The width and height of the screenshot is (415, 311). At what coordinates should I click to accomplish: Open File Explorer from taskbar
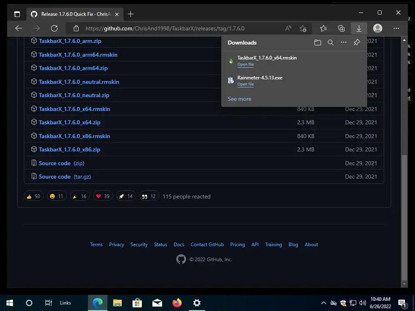[x=117, y=303]
